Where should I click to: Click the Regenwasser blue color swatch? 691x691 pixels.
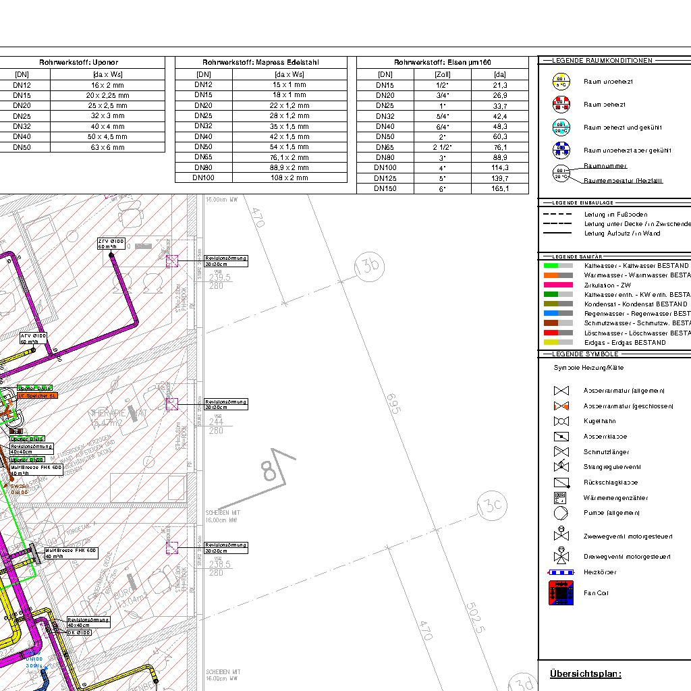[x=551, y=314]
